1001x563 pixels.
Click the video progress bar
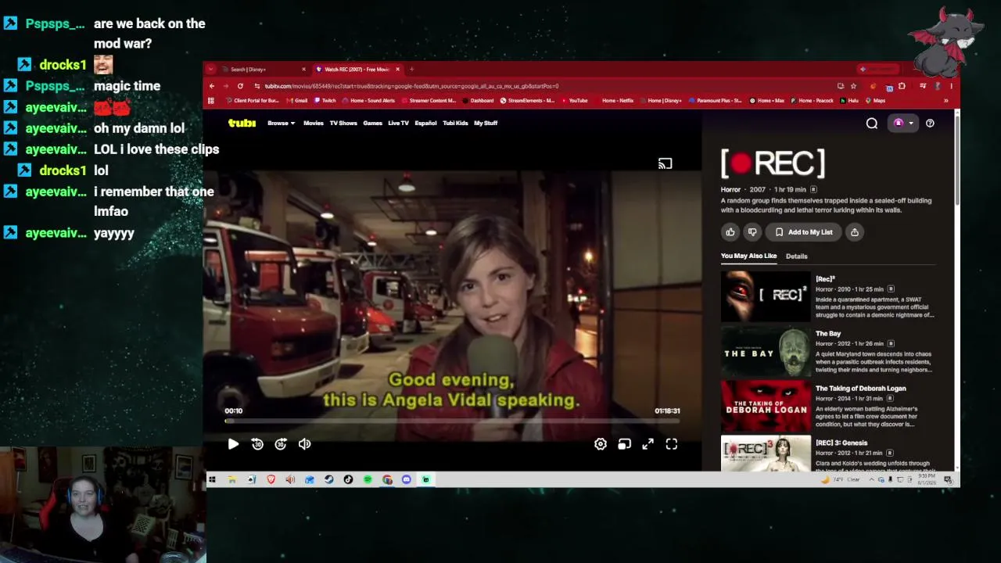click(x=452, y=421)
